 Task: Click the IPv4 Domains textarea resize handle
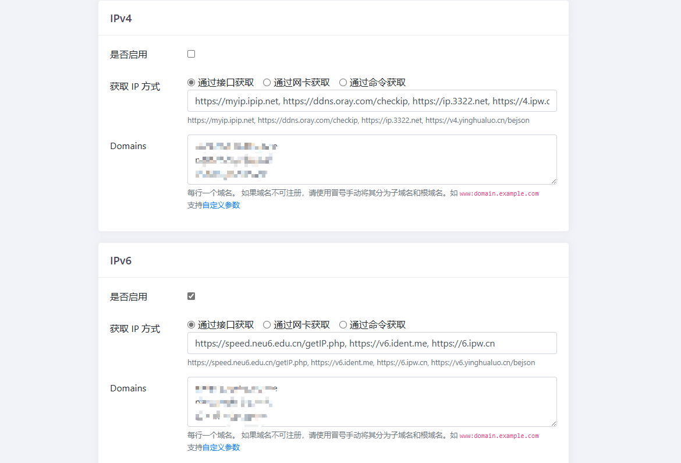click(x=554, y=181)
